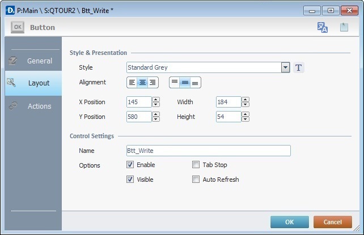
Task: Set horizontal alignment to left
Action: [x=132, y=83]
